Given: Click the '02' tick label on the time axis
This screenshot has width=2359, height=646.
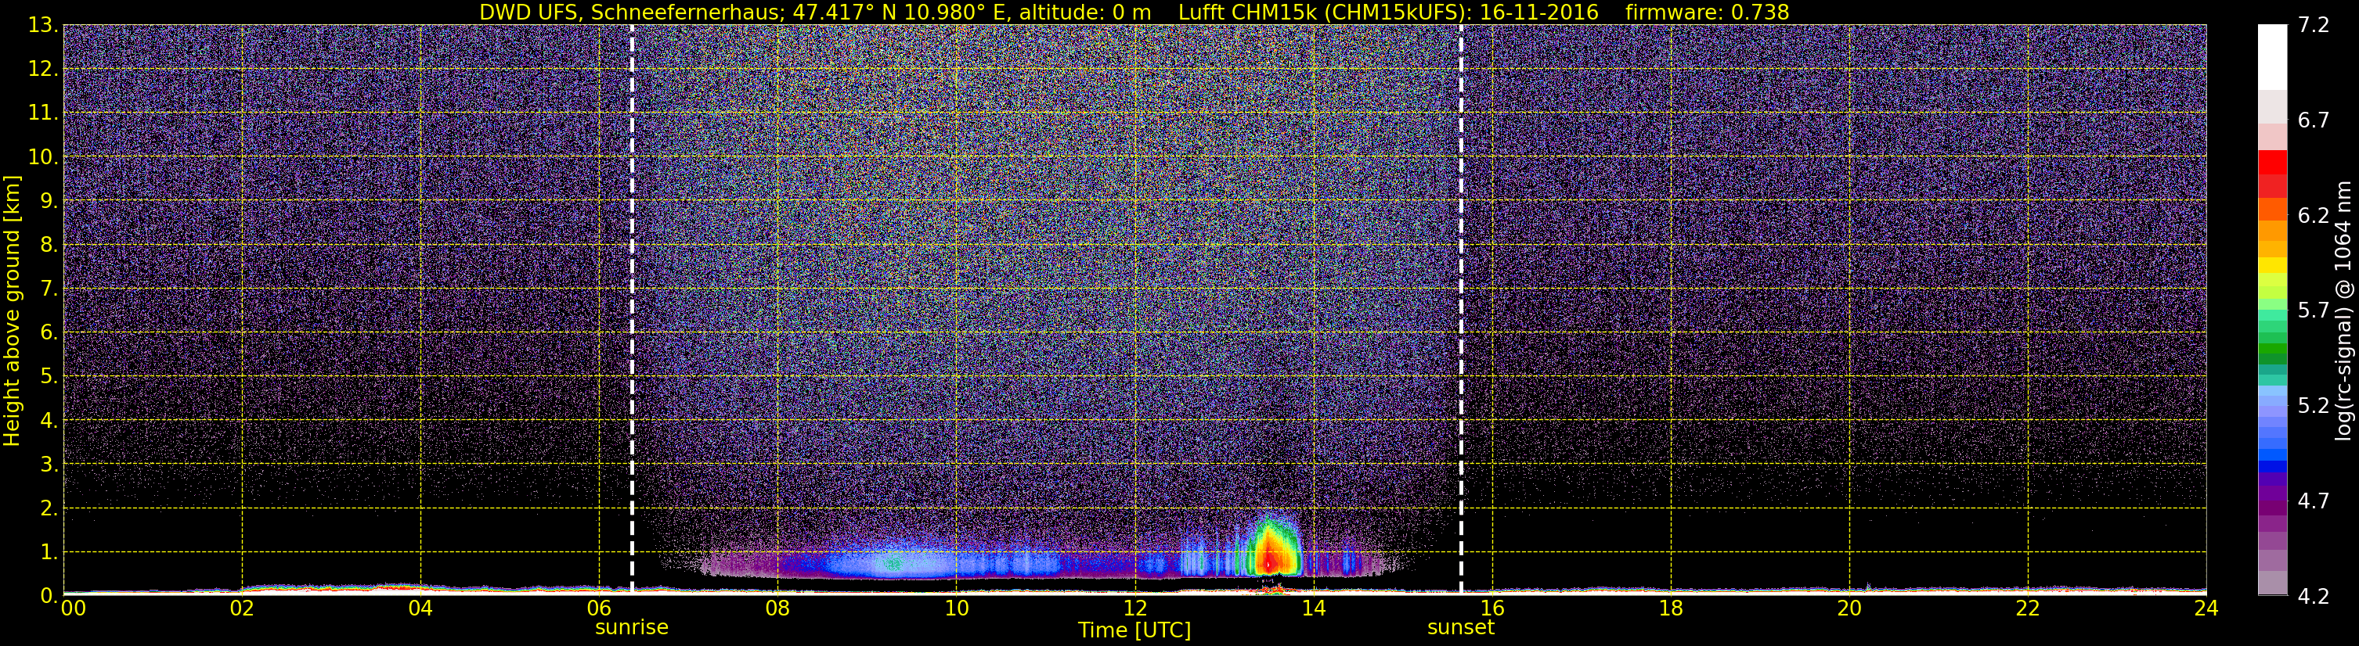Looking at the screenshot, I should pyautogui.click(x=242, y=608).
